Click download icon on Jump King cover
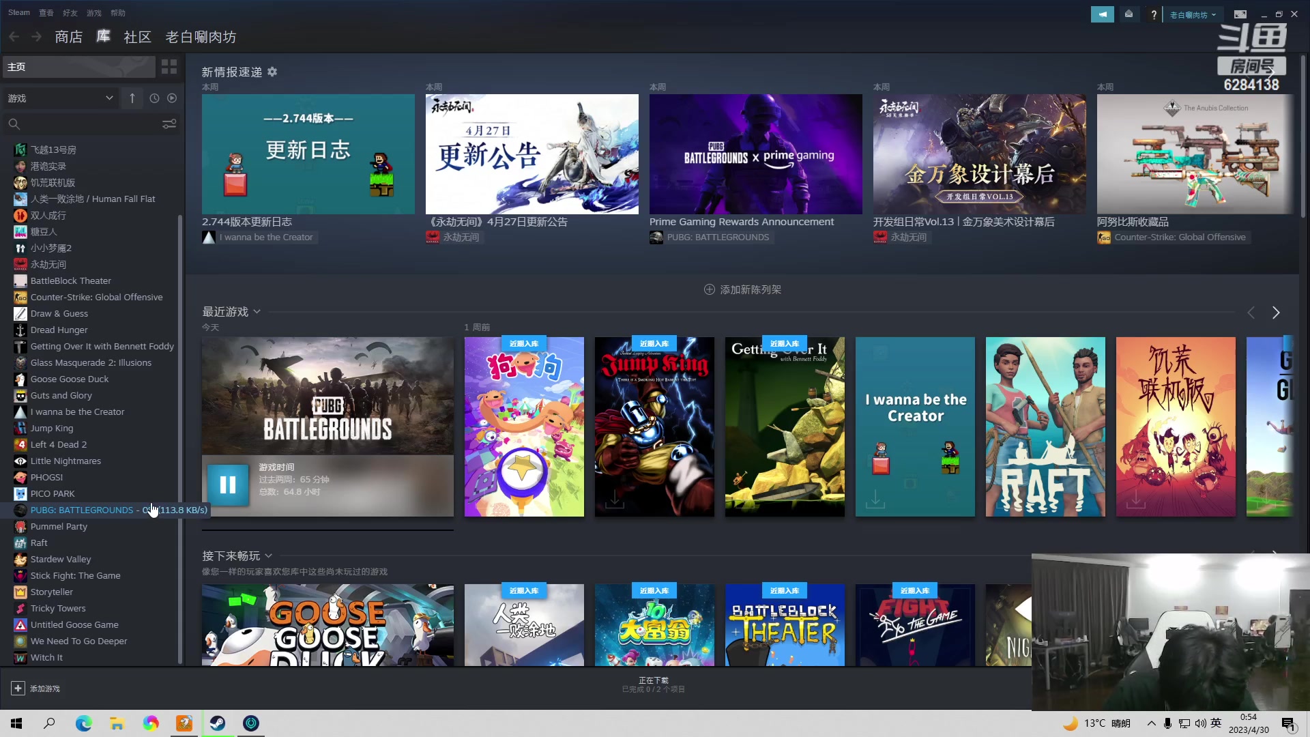This screenshot has height=737, width=1310. point(615,499)
